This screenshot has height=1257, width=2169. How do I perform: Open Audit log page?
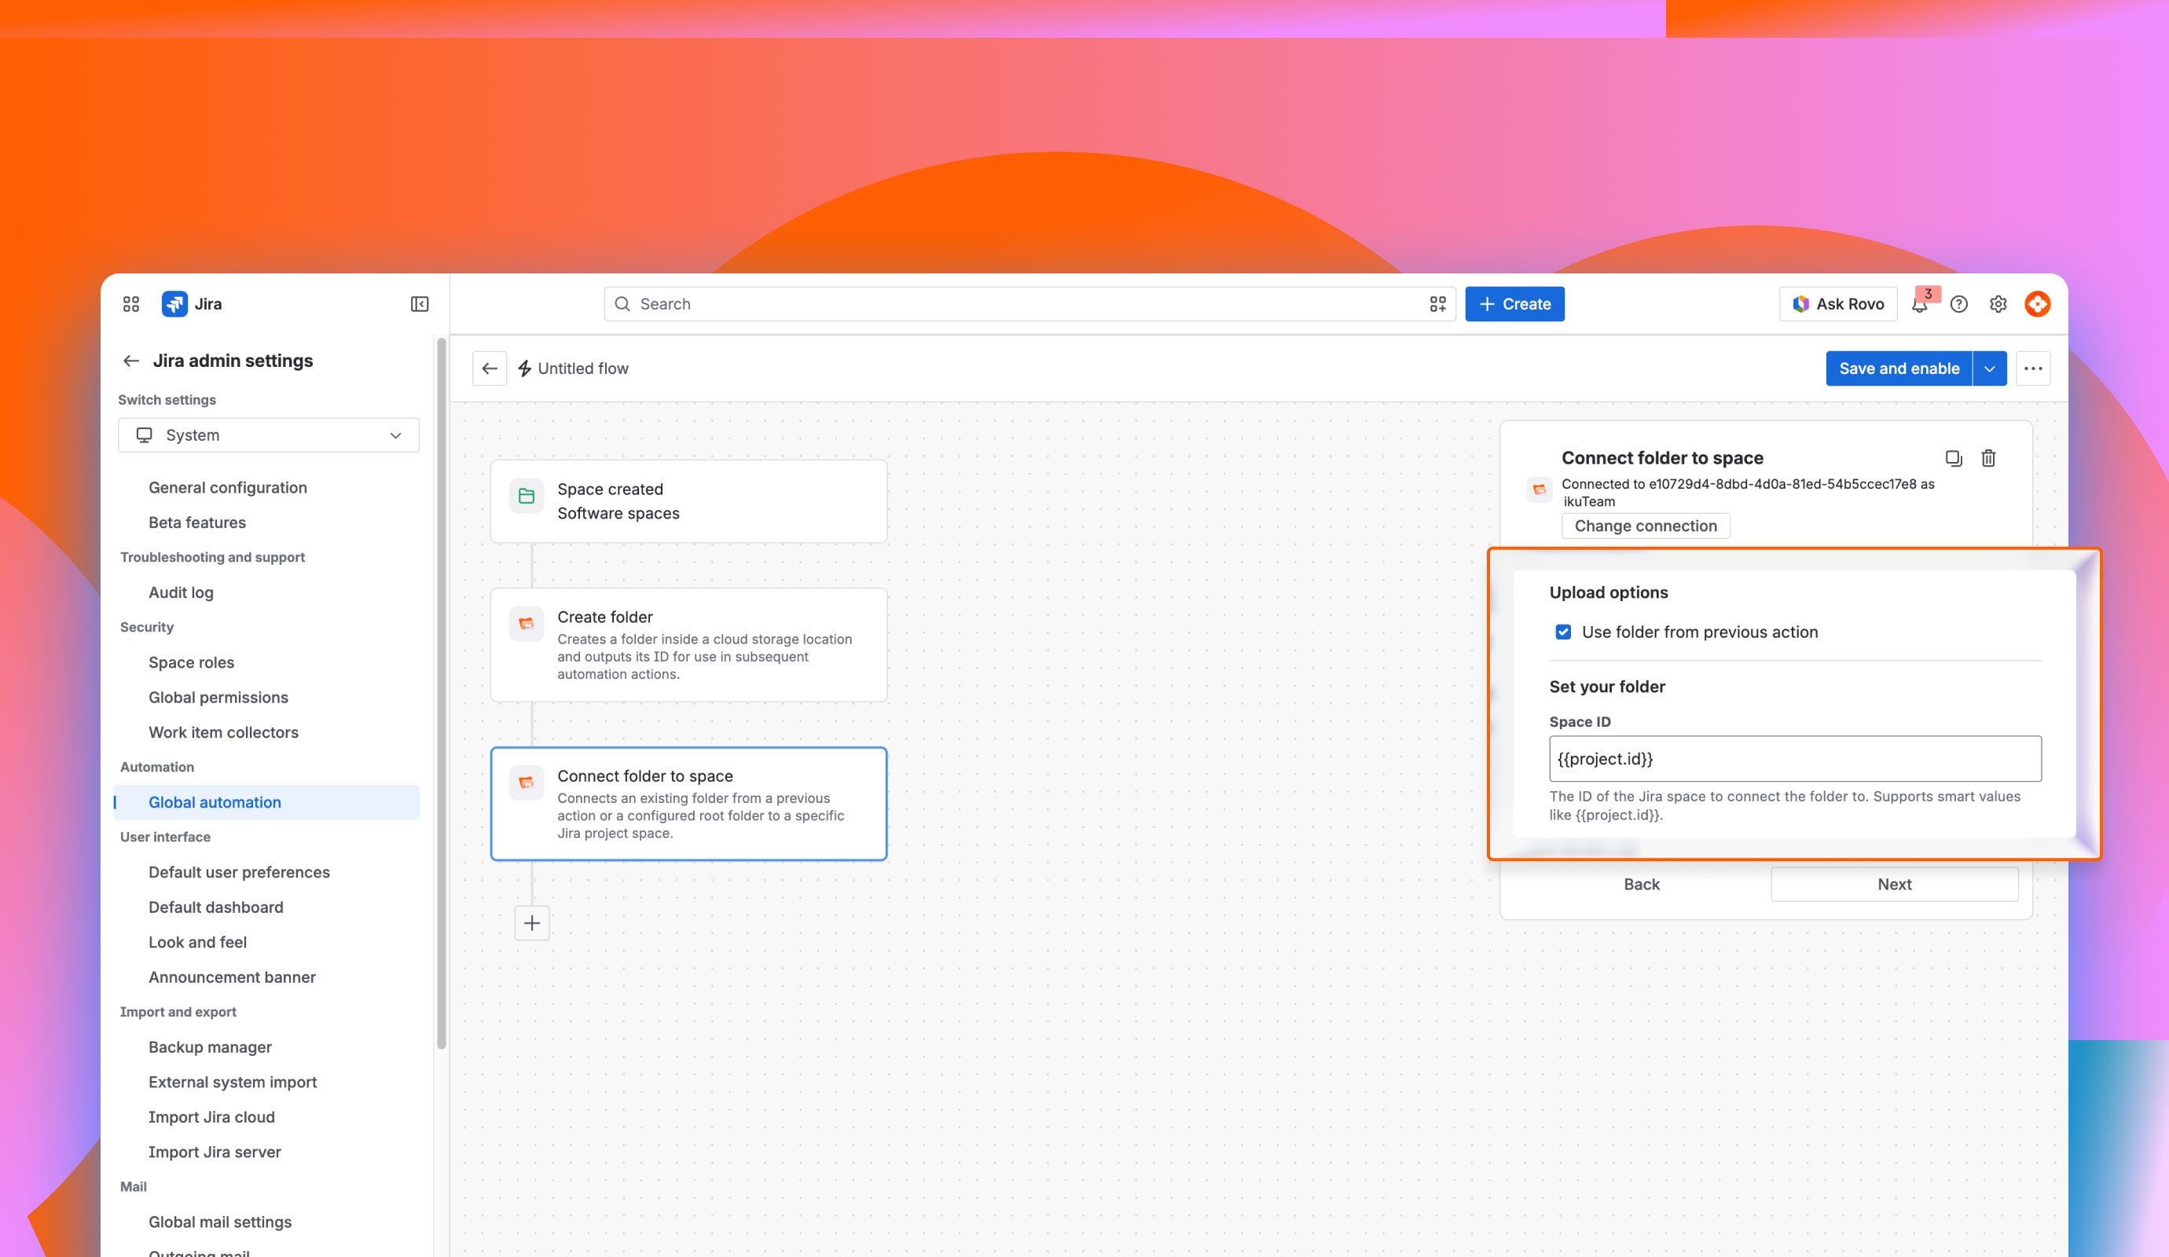tap(181, 592)
